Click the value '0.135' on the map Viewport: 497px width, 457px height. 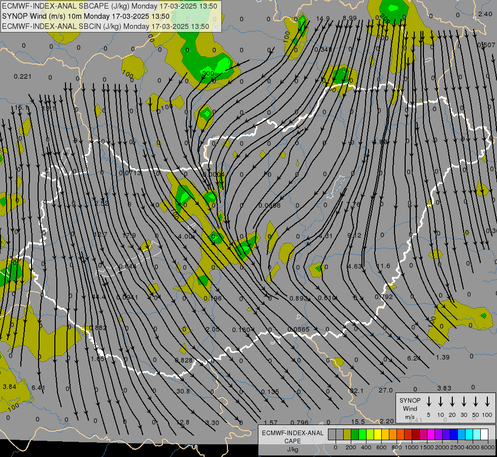[270, 391]
